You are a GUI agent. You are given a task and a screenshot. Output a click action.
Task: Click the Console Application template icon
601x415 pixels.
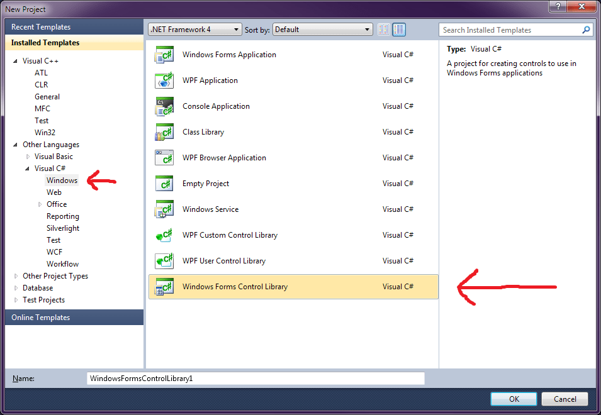(x=164, y=106)
